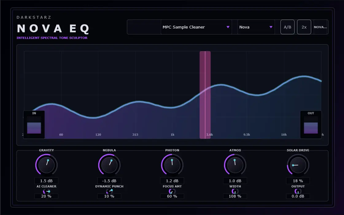Click the Atmos 1.0 dB value field
This screenshot has height=215, width=344.
[x=235, y=181]
